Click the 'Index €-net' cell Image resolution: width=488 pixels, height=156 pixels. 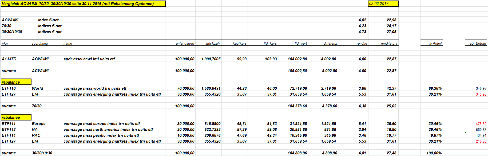(48, 20)
